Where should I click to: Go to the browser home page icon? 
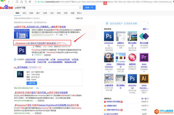[x=22, y=2]
